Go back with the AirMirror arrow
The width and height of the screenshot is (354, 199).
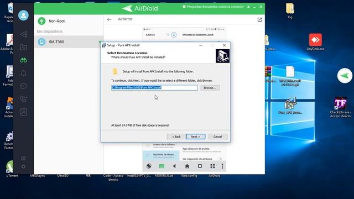(110, 19)
